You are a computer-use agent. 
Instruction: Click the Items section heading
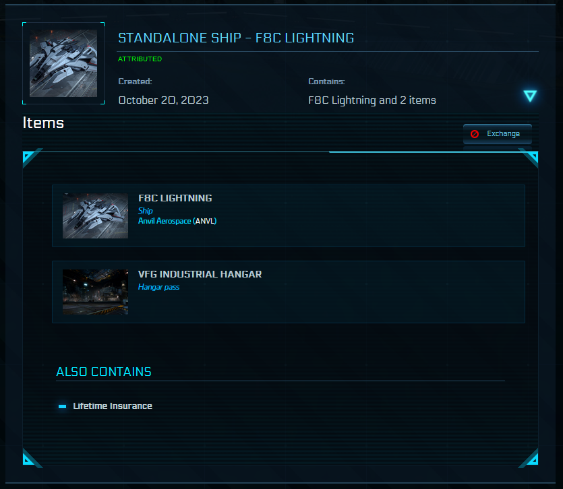pos(43,123)
